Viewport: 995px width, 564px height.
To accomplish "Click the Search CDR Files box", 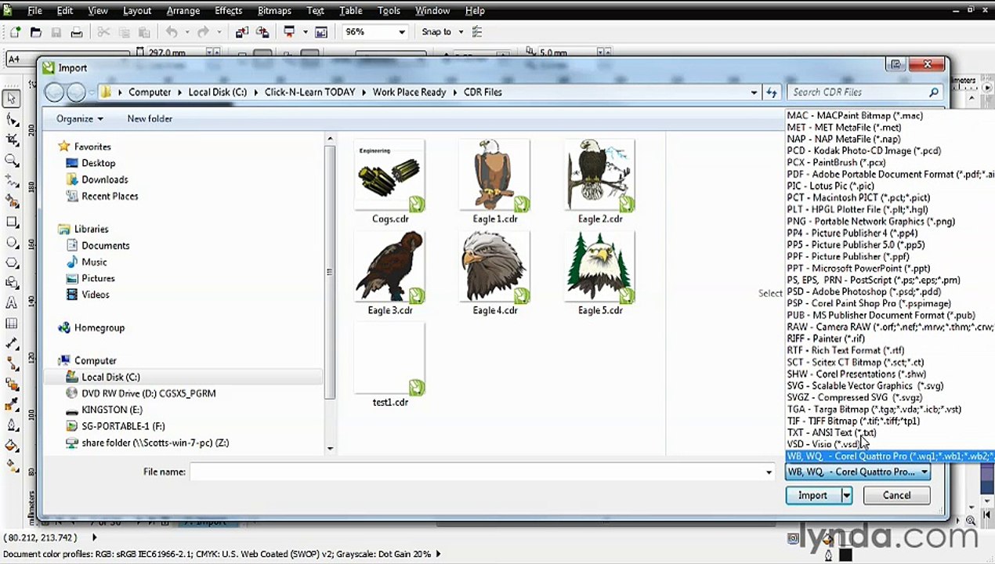I will pos(864,92).
